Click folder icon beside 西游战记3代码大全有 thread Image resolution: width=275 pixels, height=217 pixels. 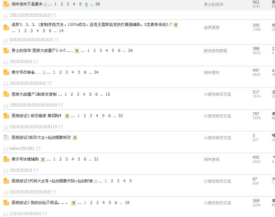[6, 181]
